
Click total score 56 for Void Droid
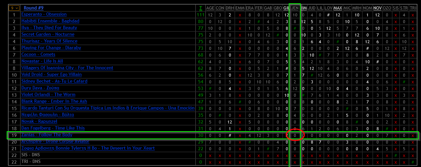point(201,75)
